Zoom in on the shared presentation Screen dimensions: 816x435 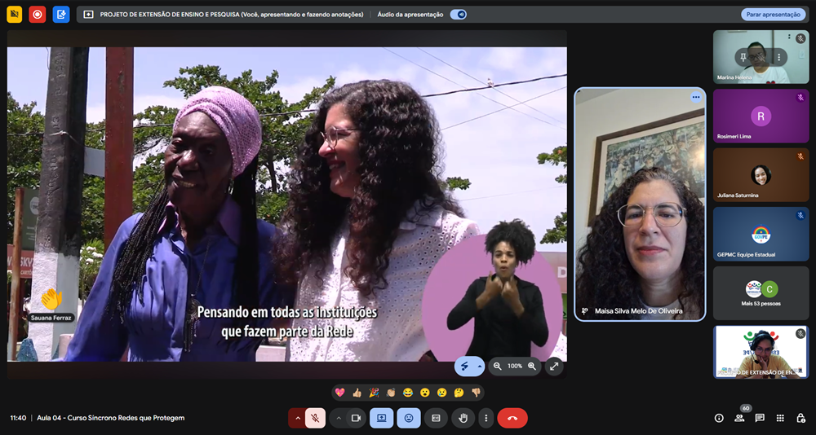[x=532, y=367]
